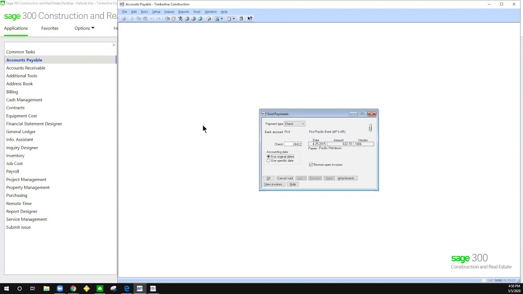Open Microsoft Edge from taskbar

(127, 289)
